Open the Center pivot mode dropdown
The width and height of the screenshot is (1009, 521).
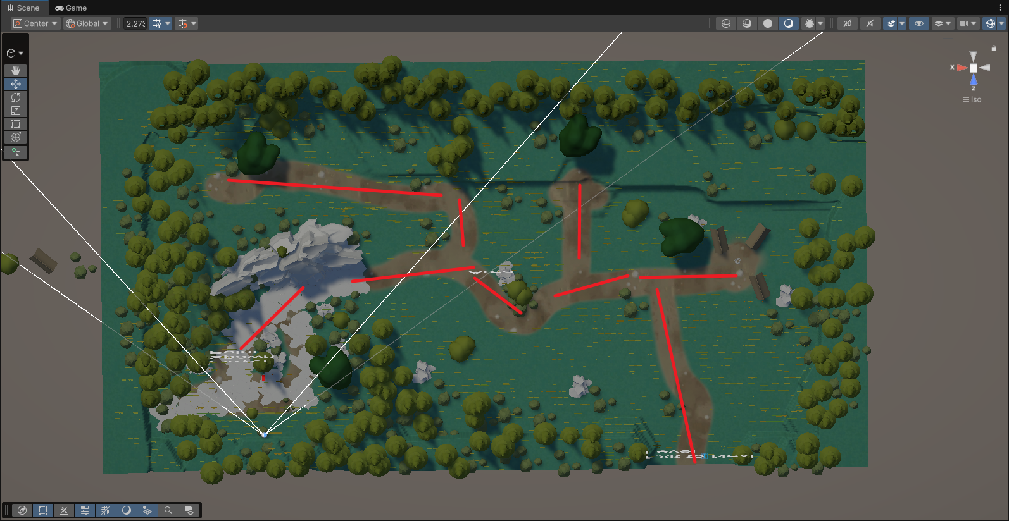35,23
